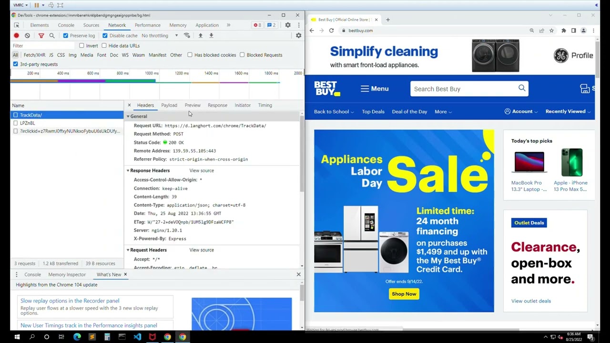Open Chrome extensions puzzle icon
The height and width of the screenshot is (343, 610).
pyautogui.click(x=564, y=30)
